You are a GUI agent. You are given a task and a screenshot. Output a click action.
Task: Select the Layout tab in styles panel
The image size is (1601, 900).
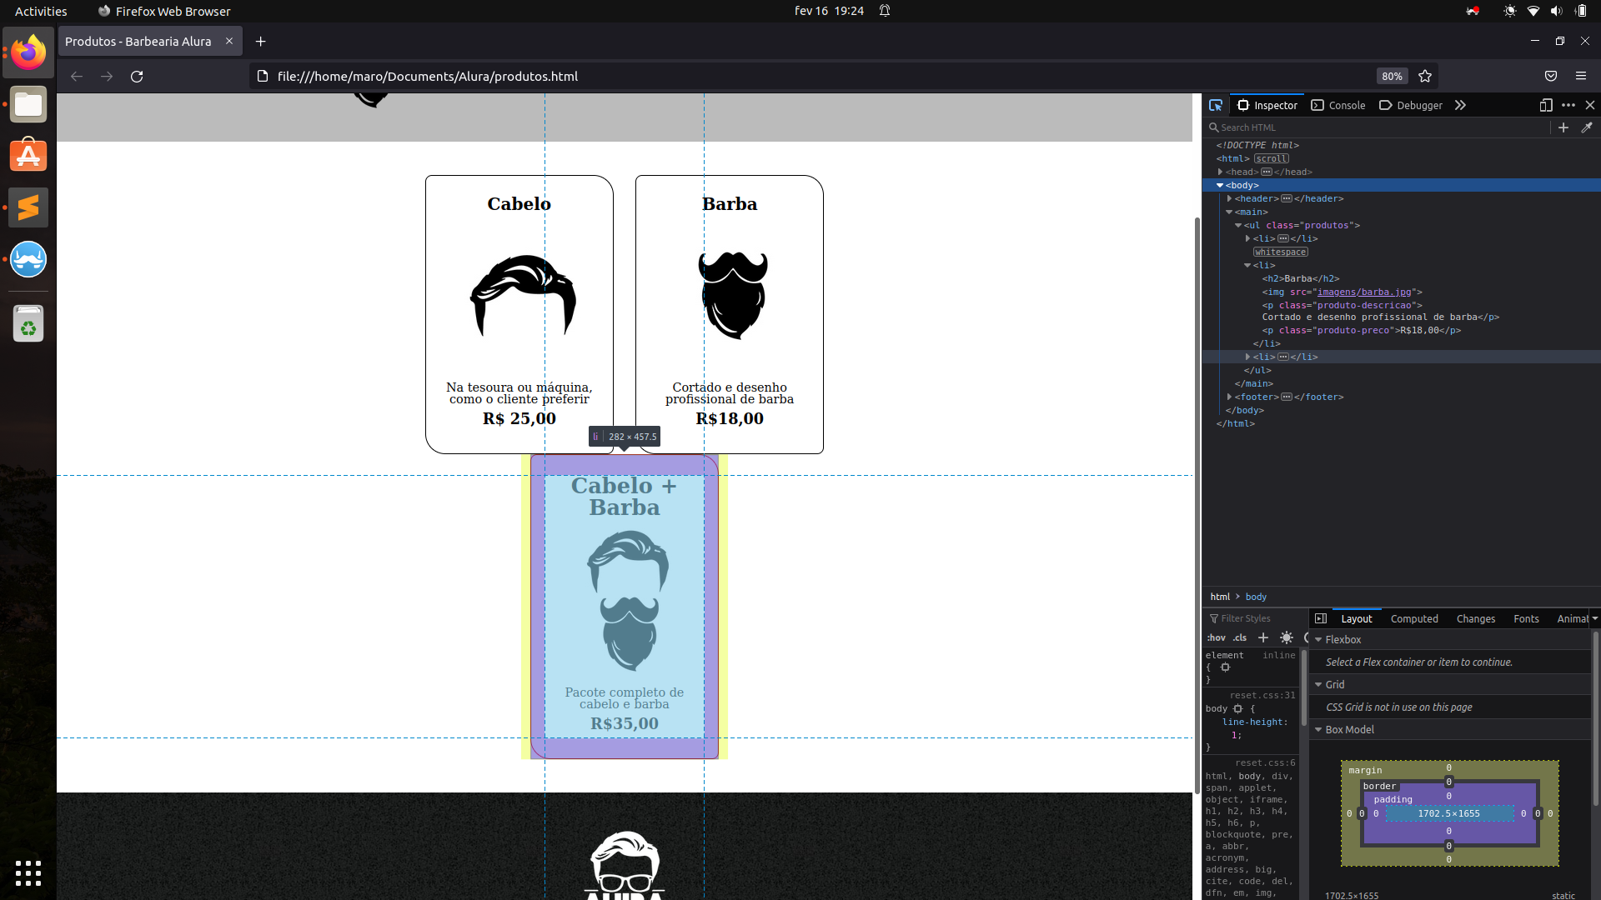[1356, 617]
